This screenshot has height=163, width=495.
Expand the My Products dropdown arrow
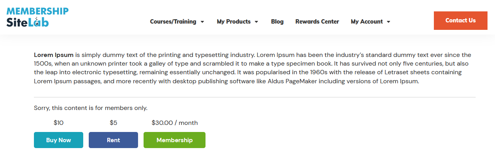click(256, 22)
